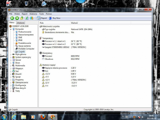Screen dimensions: 160x120
Task: Click the Pole column header
Action: click(54, 23)
